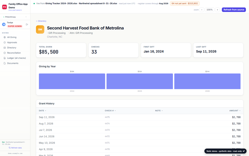
Task: Click the Approvals checkmark icon
Action: coord(5,42)
